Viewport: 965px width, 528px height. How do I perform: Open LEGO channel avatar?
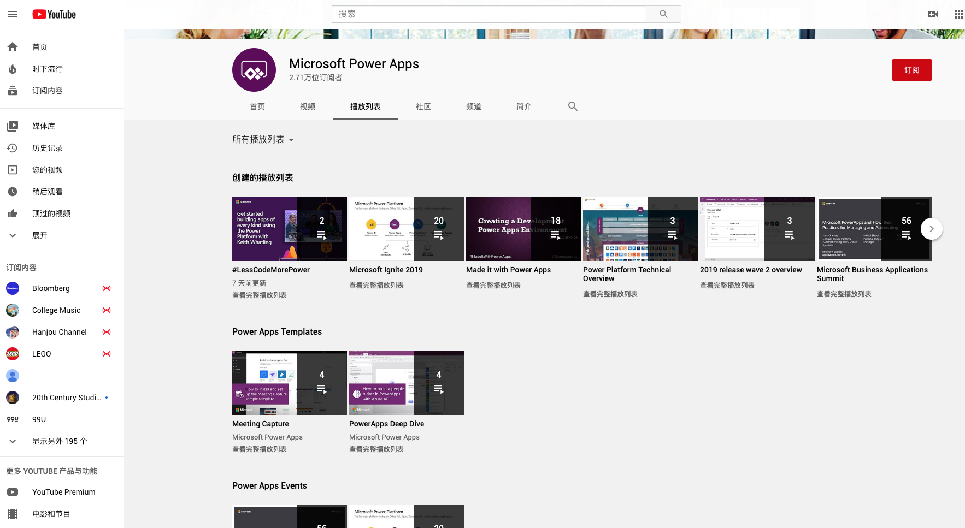(13, 354)
